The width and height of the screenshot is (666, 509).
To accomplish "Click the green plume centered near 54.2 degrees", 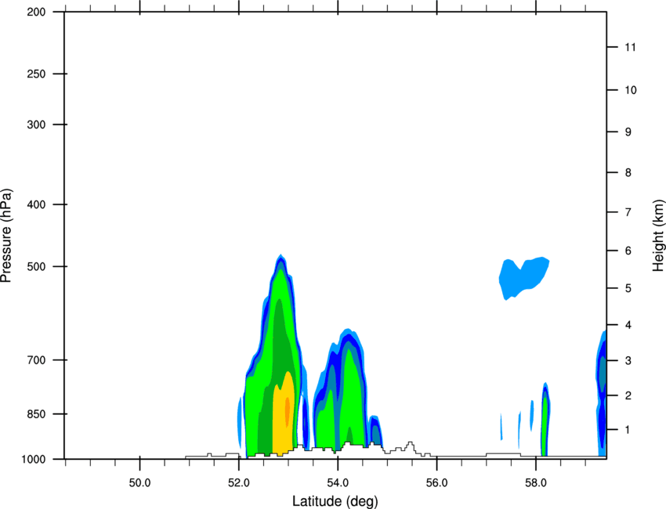I will [x=352, y=395].
